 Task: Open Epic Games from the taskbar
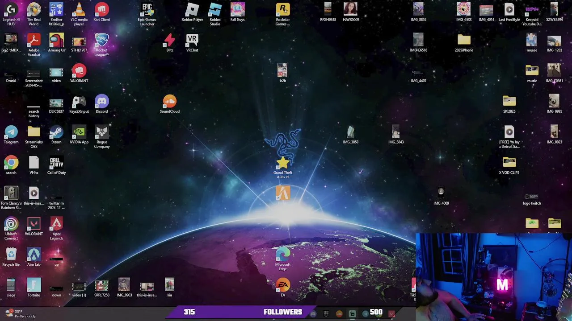(x=326, y=314)
